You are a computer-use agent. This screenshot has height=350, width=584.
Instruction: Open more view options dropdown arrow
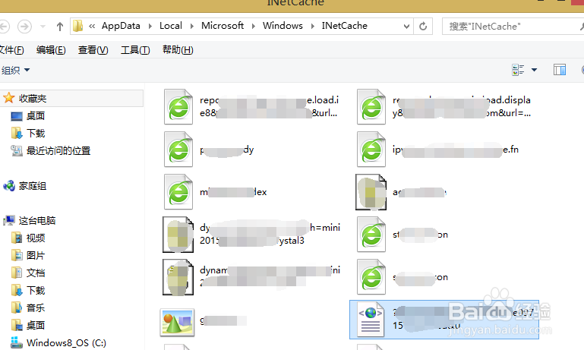coord(534,70)
